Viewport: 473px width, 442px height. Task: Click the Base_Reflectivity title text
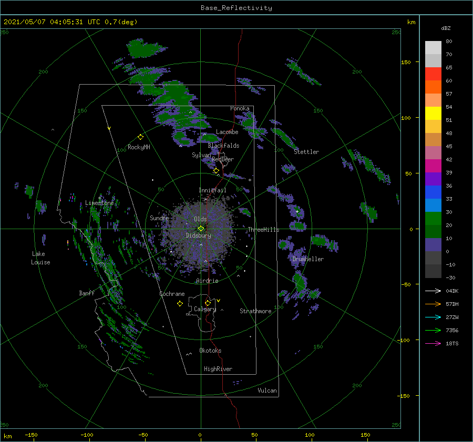click(236, 8)
